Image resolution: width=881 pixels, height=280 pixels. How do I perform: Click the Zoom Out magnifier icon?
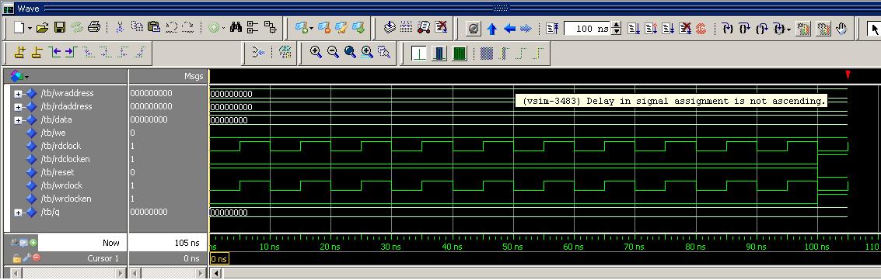coord(333,53)
